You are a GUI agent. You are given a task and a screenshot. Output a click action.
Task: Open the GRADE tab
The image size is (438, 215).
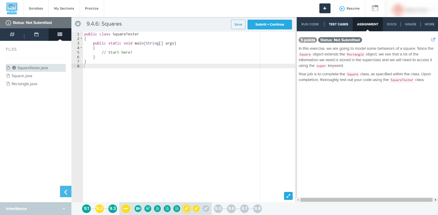pos(411,24)
